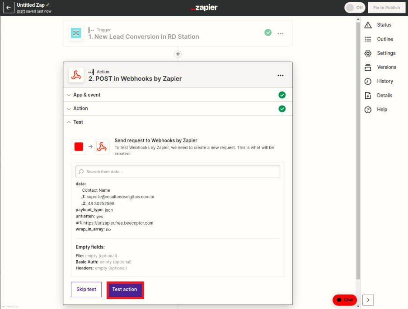Screen dimensions: 408x309
Task: Open the trigger step options menu
Action: (x=280, y=33)
